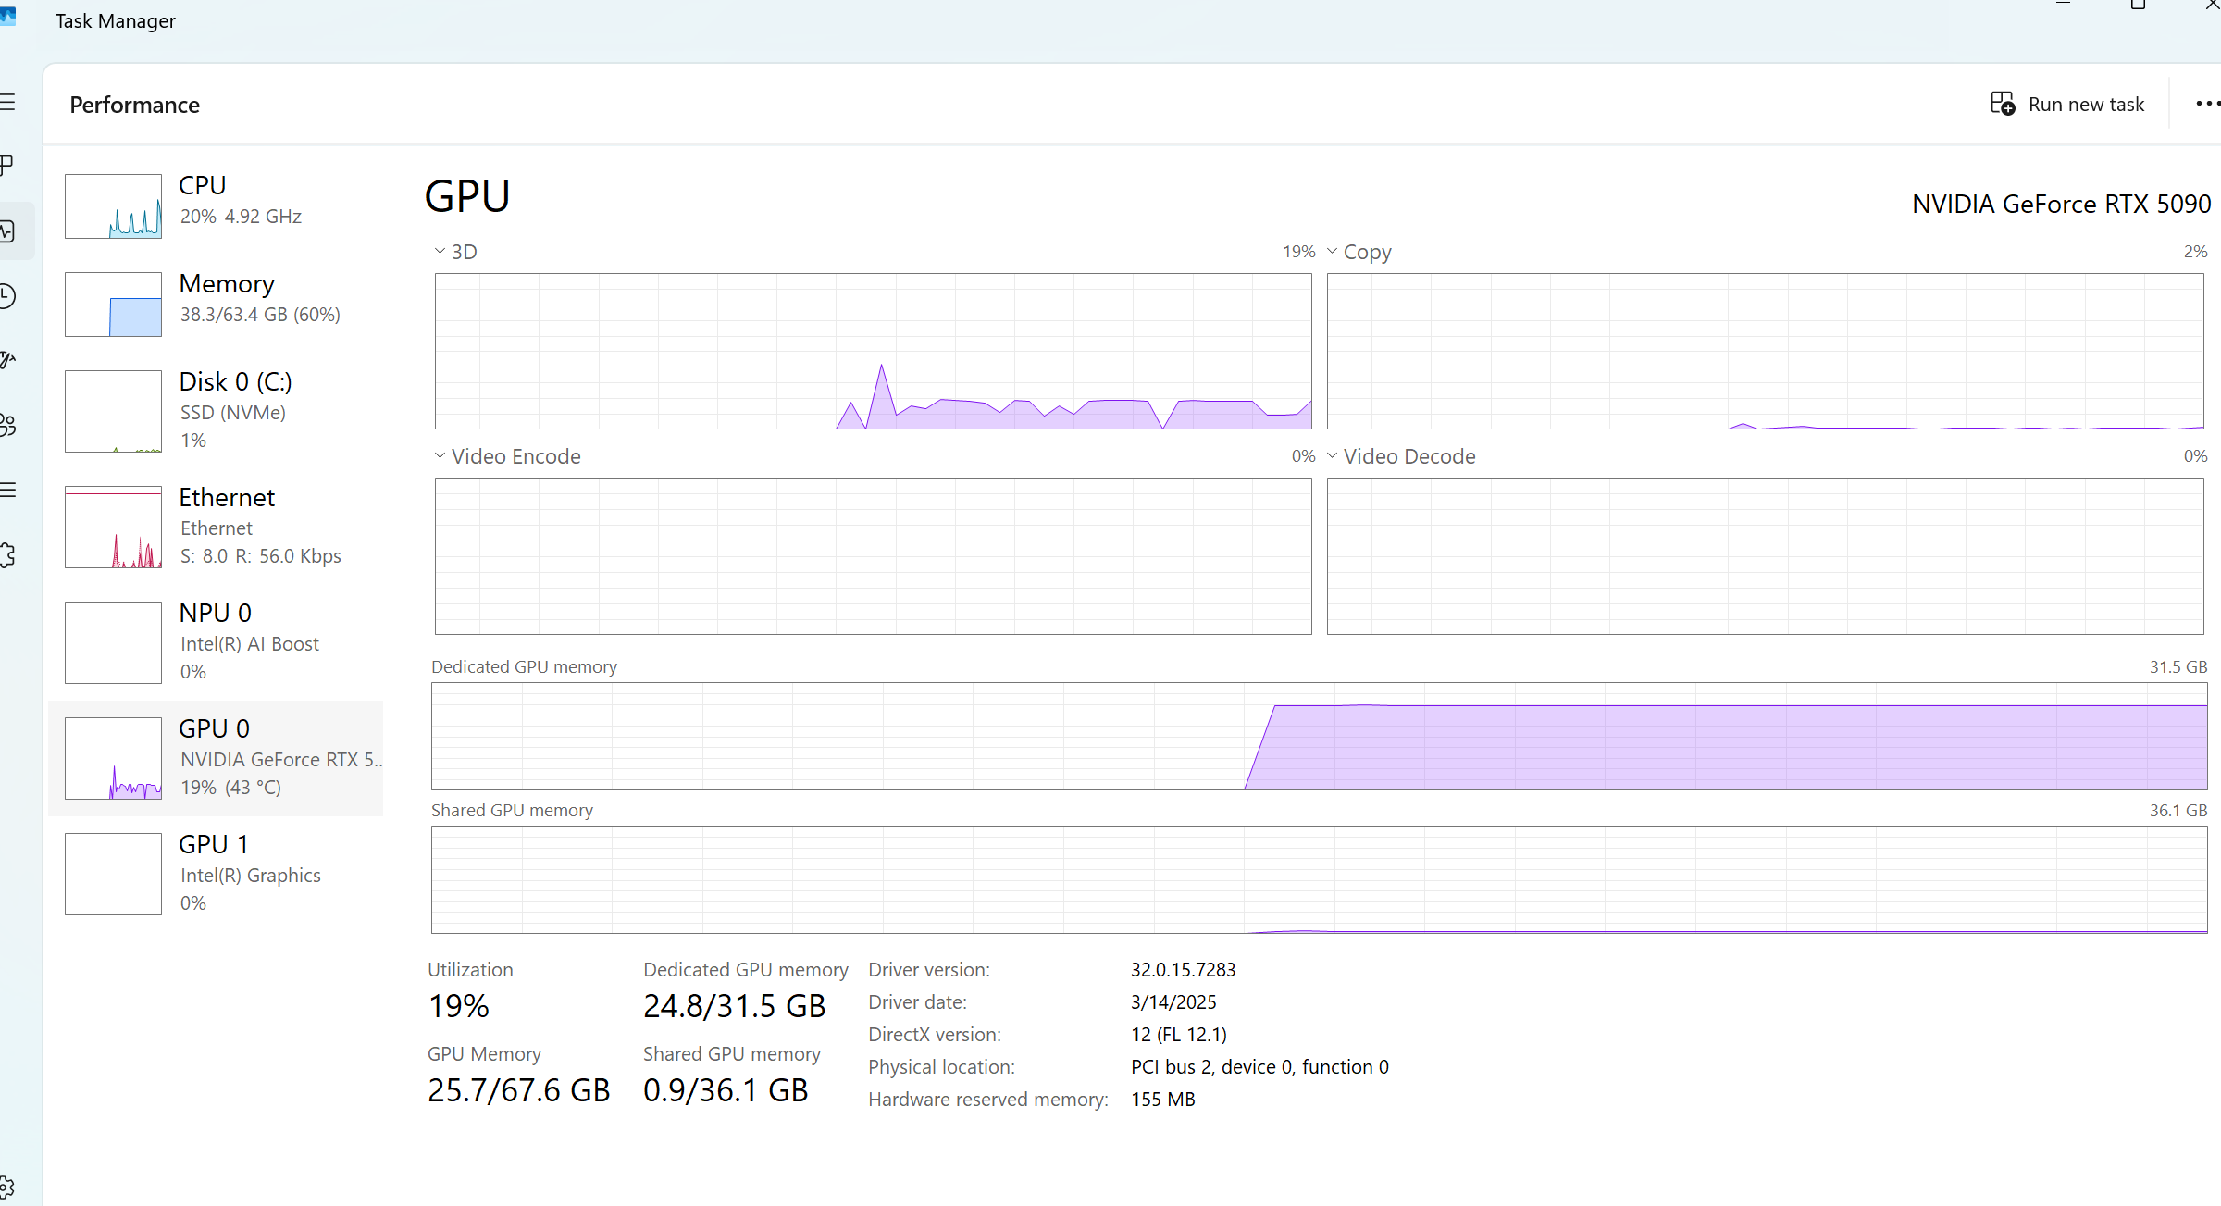
Task: Open the three-dot more options menu
Action: click(2208, 104)
